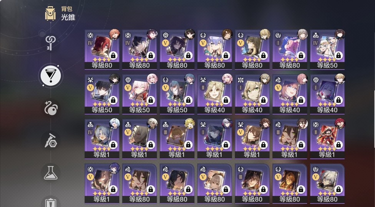The width and height of the screenshot is (375, 207).
Task: Select the highlighted Light Cone category icon
Action: [x=50, y=76]
